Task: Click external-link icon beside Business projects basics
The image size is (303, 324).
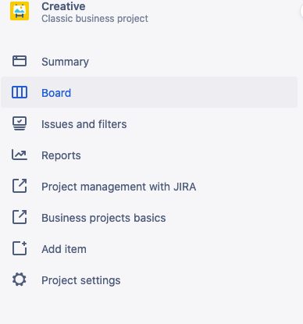Action: (x=20, y=217)
